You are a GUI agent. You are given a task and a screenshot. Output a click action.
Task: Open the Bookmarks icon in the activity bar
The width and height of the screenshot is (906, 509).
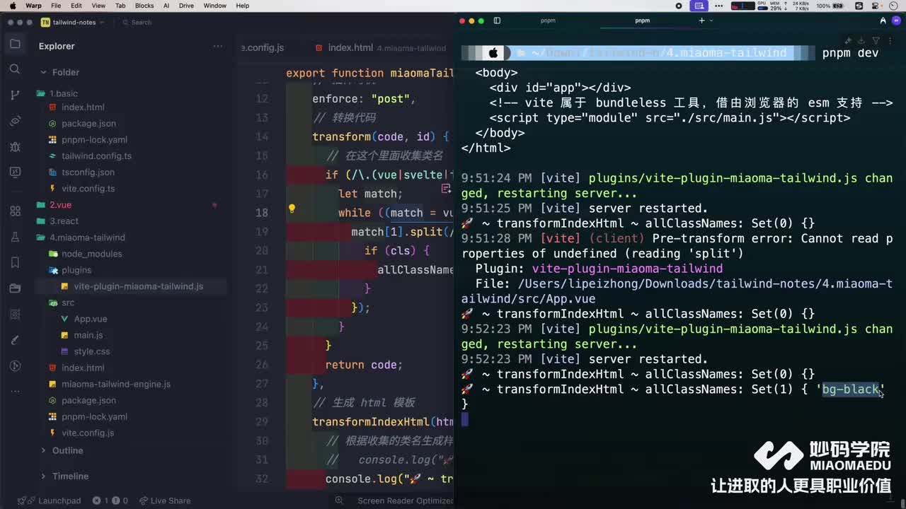pyautogui.click(x=15, y=262)
